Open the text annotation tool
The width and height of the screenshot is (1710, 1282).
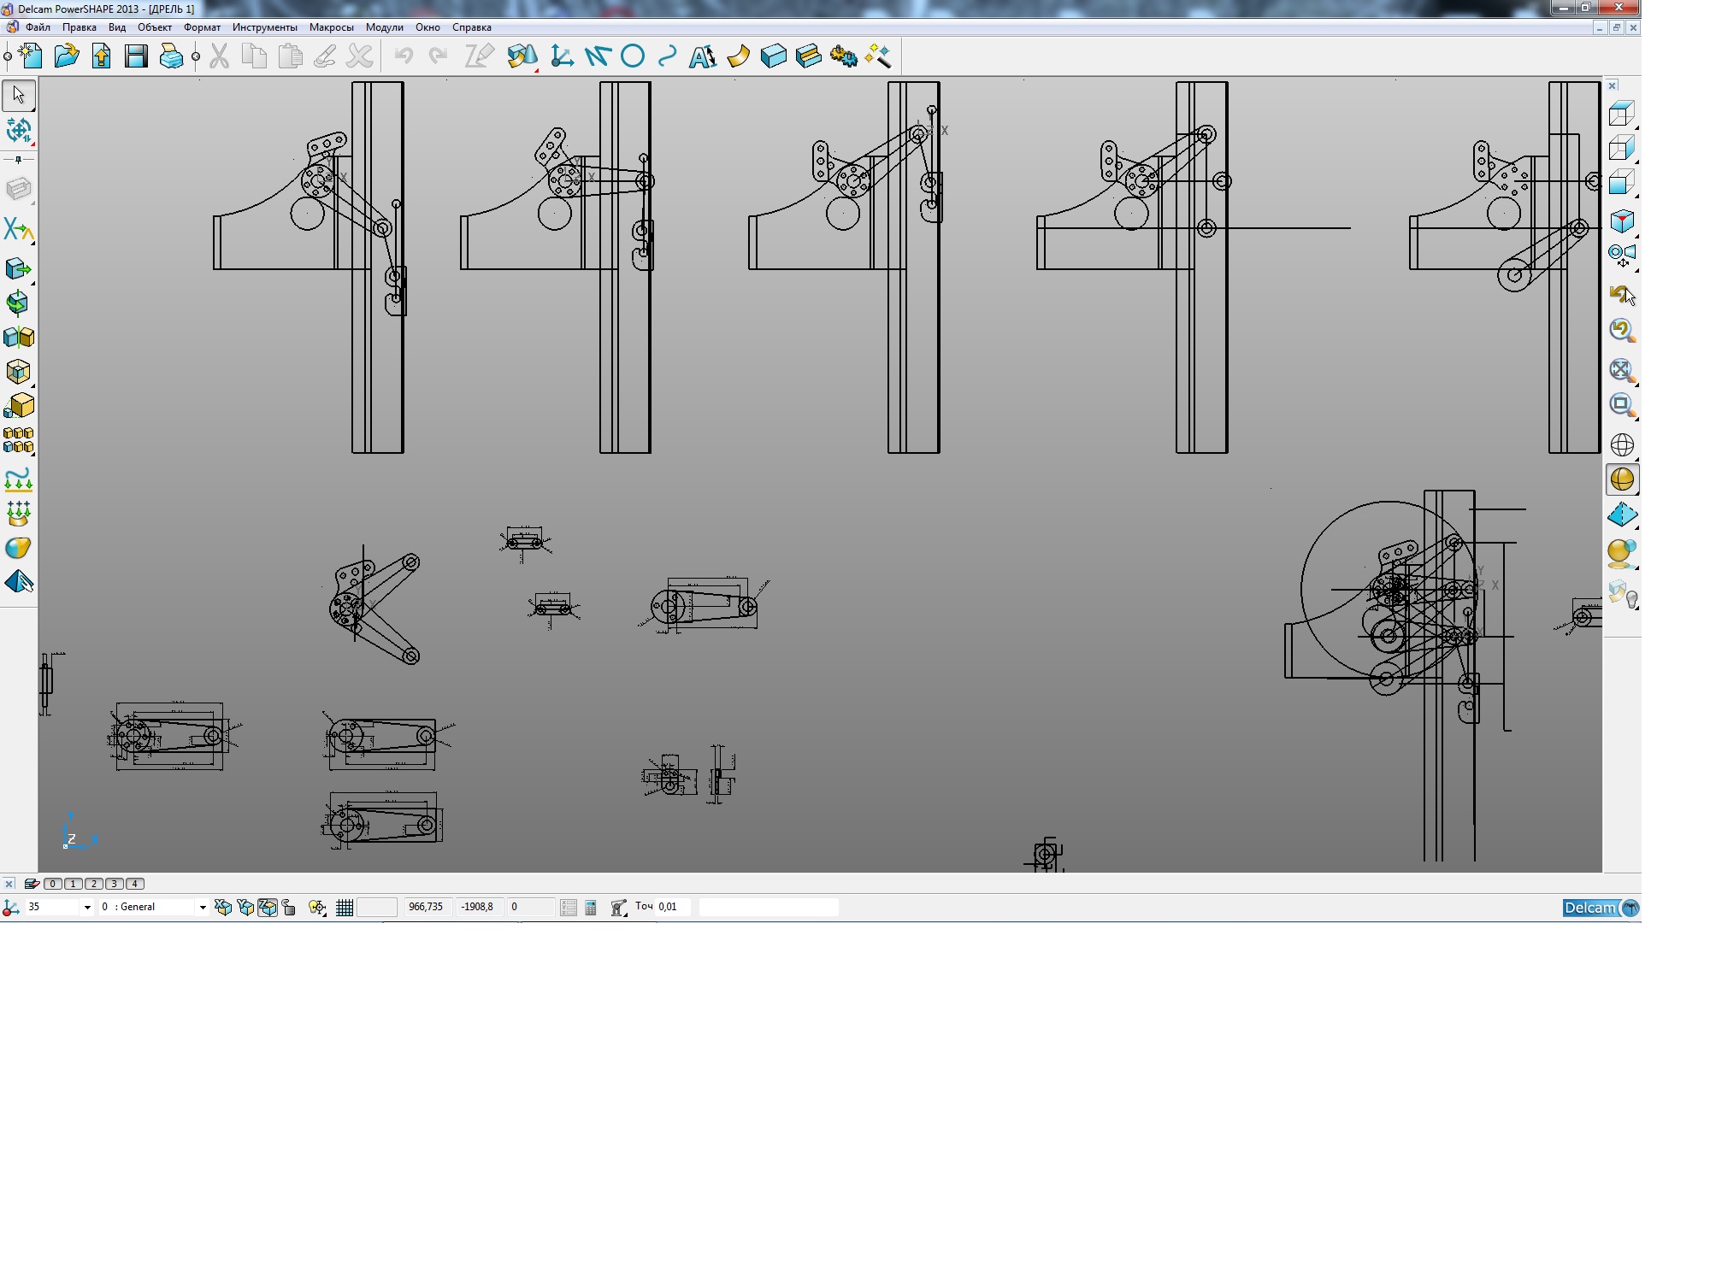point(703,57)
